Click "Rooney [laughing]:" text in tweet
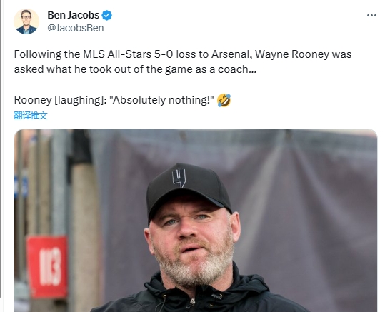 pos(61,100)
